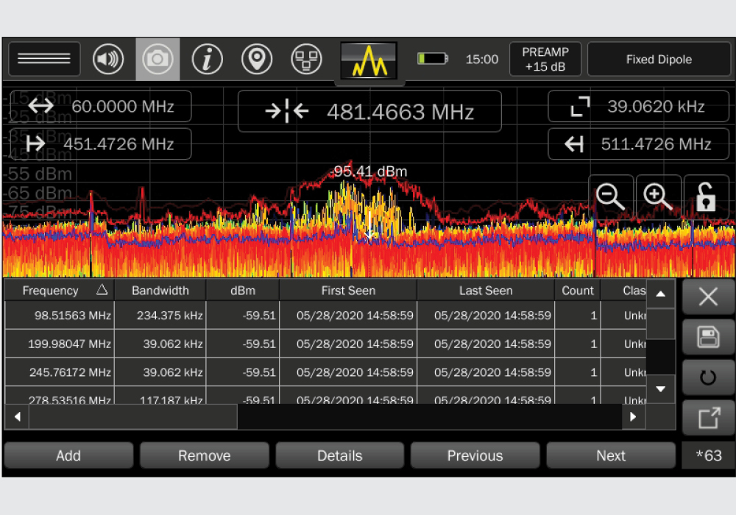736x515 pixels.
Task: Open the hamburger menu button
Action: click(44, 59)
